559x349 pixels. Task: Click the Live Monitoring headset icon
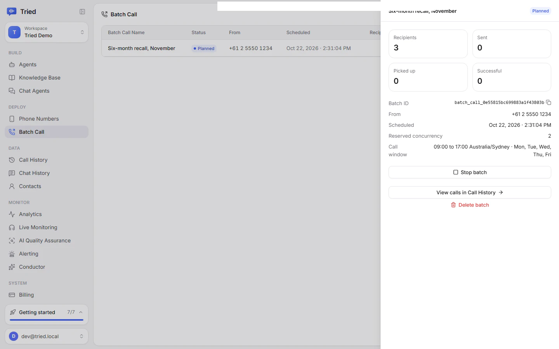point(12,227)
